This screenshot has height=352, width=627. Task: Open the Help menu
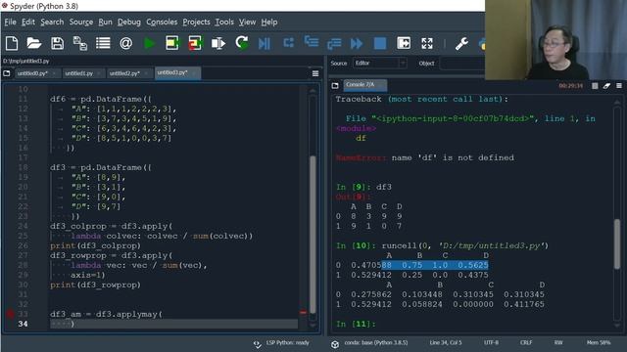[269, 22]
